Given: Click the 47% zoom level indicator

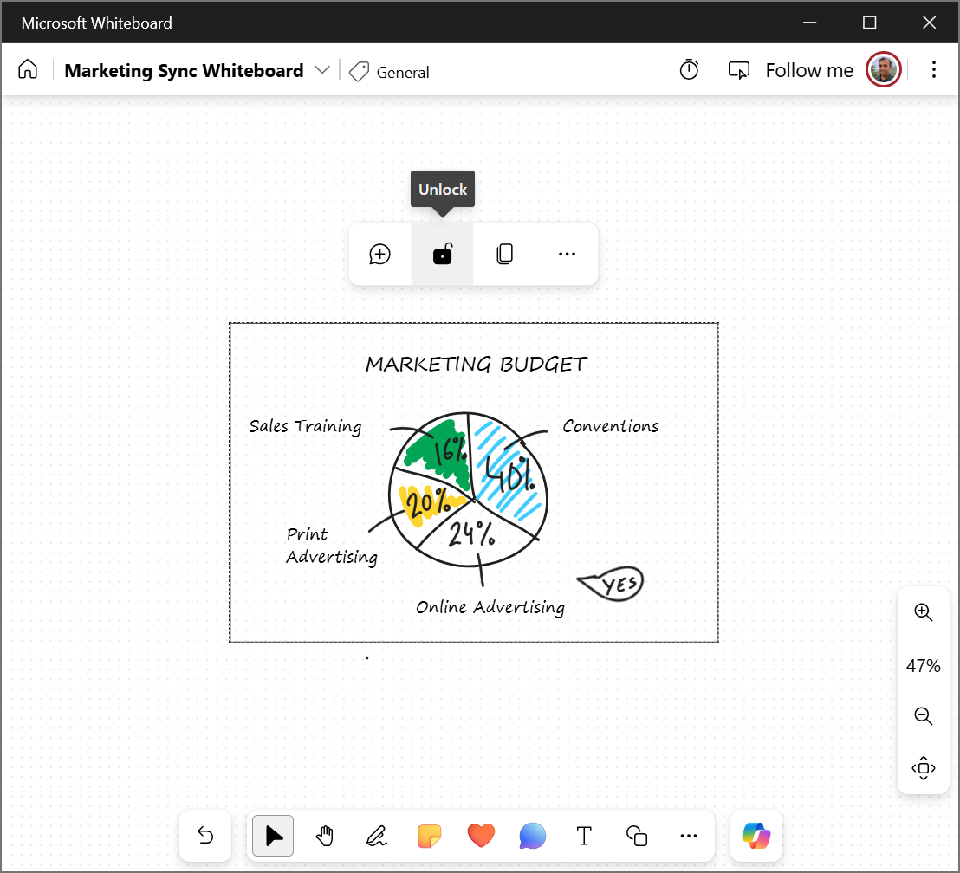Looking at the screenshot, I should point(924,665).
